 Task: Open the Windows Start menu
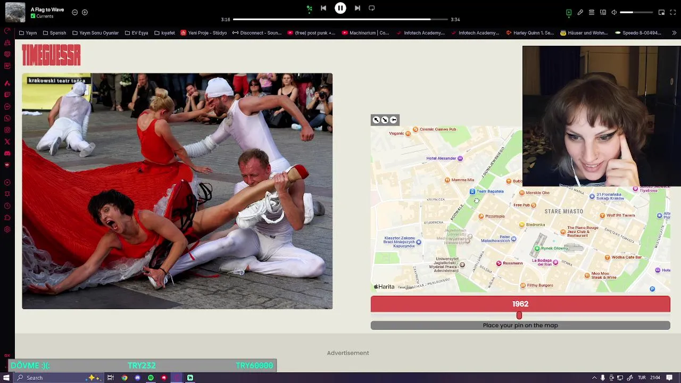point(6,378)
